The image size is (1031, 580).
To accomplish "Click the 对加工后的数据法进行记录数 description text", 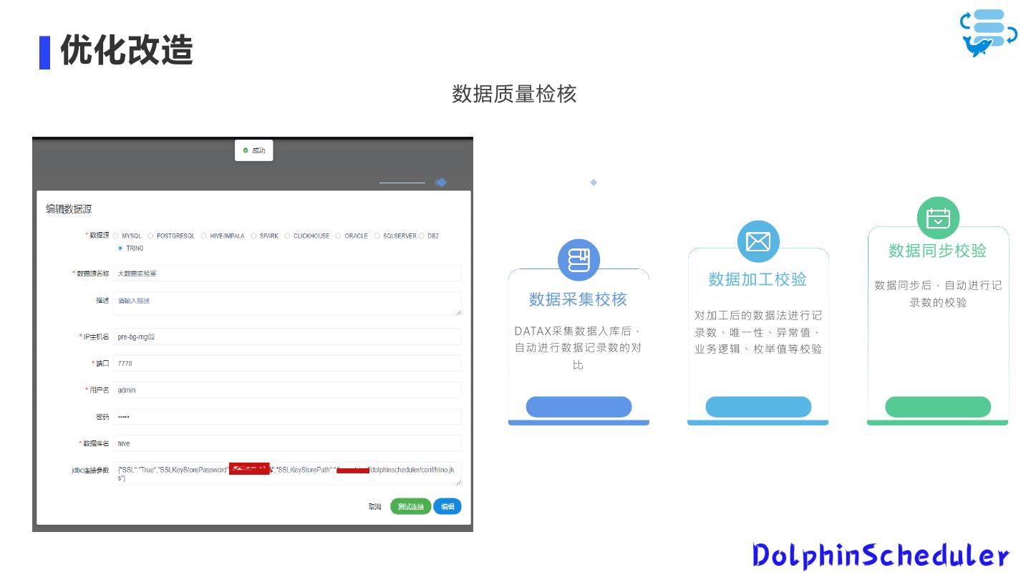I will coord(758,332).
